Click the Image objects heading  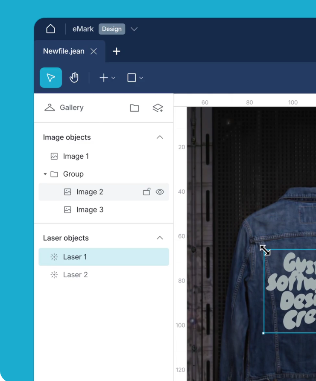[x=67, y=137]
